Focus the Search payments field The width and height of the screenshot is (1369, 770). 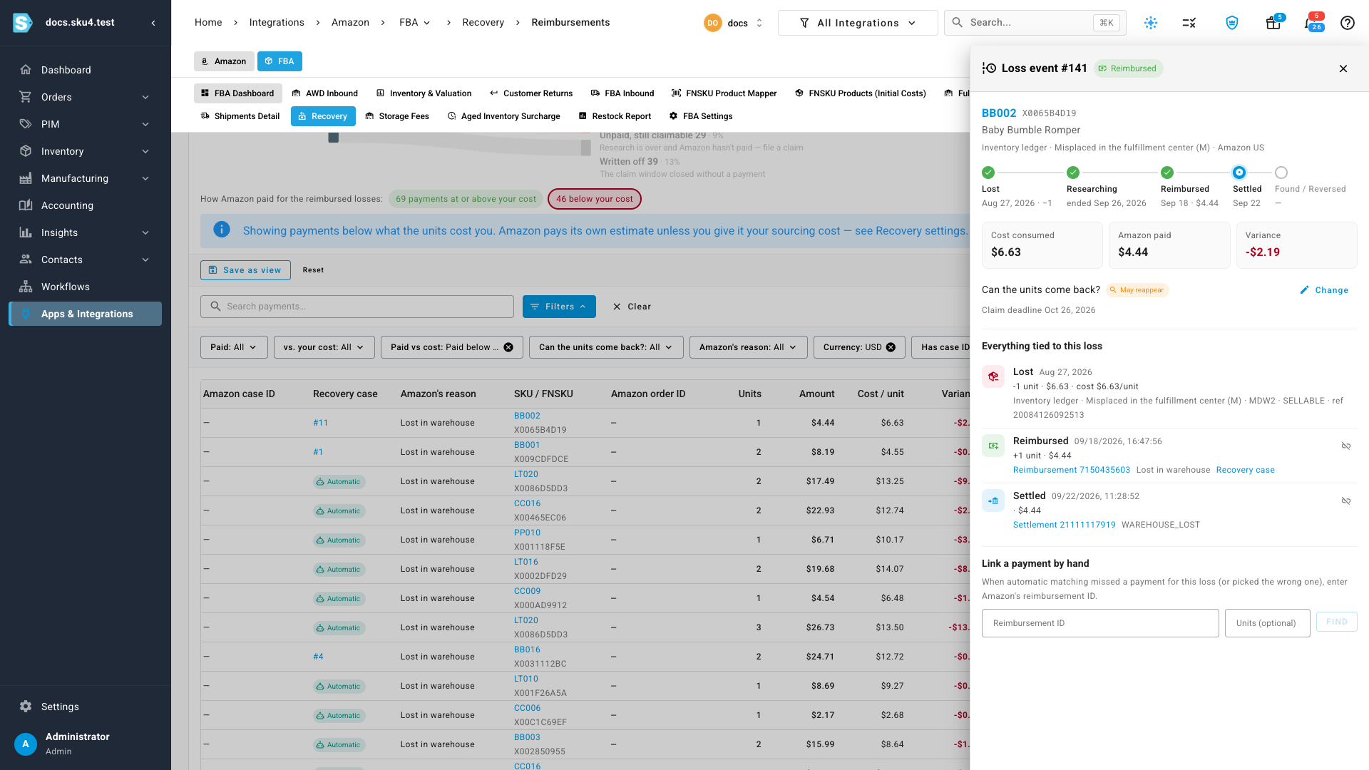[357, 307]
